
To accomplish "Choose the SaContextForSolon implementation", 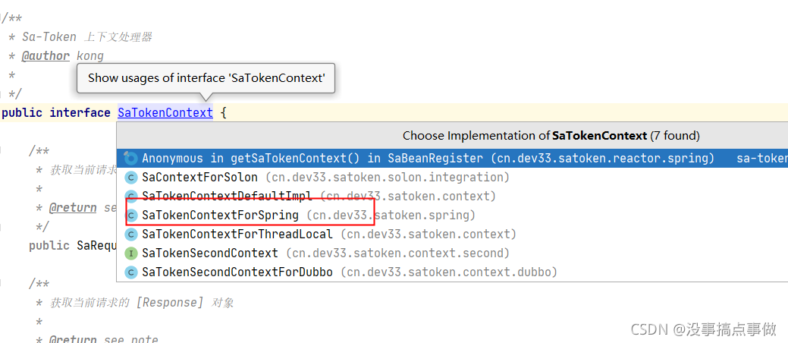I will (452, 178).
